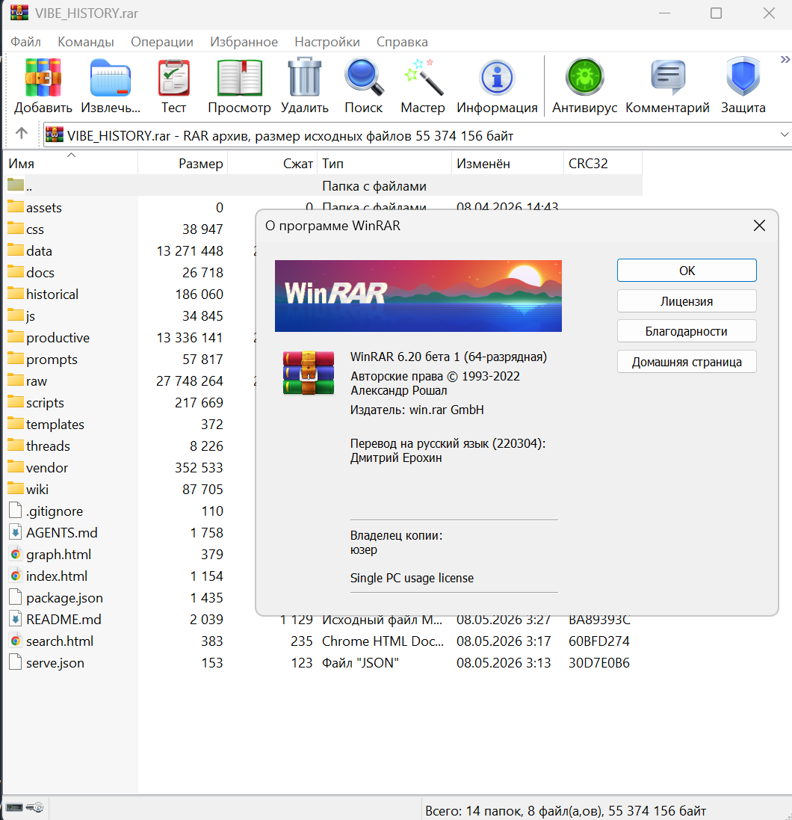Click the key icon in status bar
This screenshot has height=820, width=792.
(34, 807)
